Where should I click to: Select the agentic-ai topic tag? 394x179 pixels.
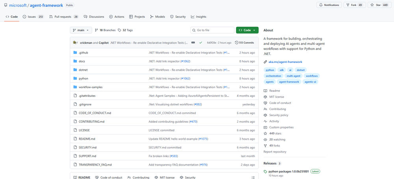point(310,81)
